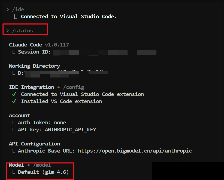This screenshot has width=224, height=180.
Task: Click the green checkmark beside Installed VS Code extension
Action: pos(14,101)
